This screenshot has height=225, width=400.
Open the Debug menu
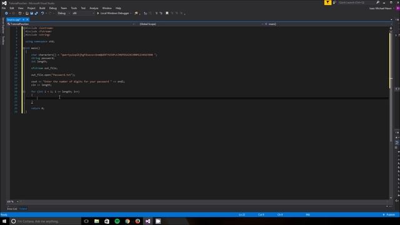52,8
